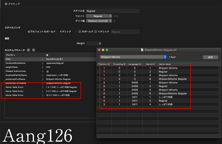Image resolution: width=222 pixels, height=144 pixels.
Task: Click the first 0411 language ID cell
Action: 135,97
